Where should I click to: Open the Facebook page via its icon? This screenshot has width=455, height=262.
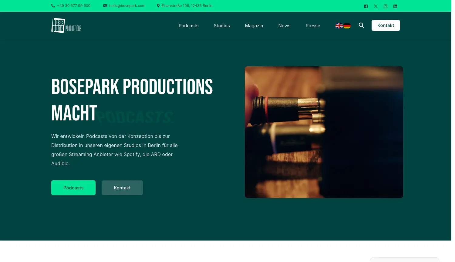tap(366, 6)
